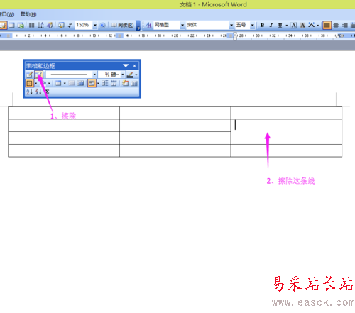Toggle the justify alignment button

pos(327,25)
